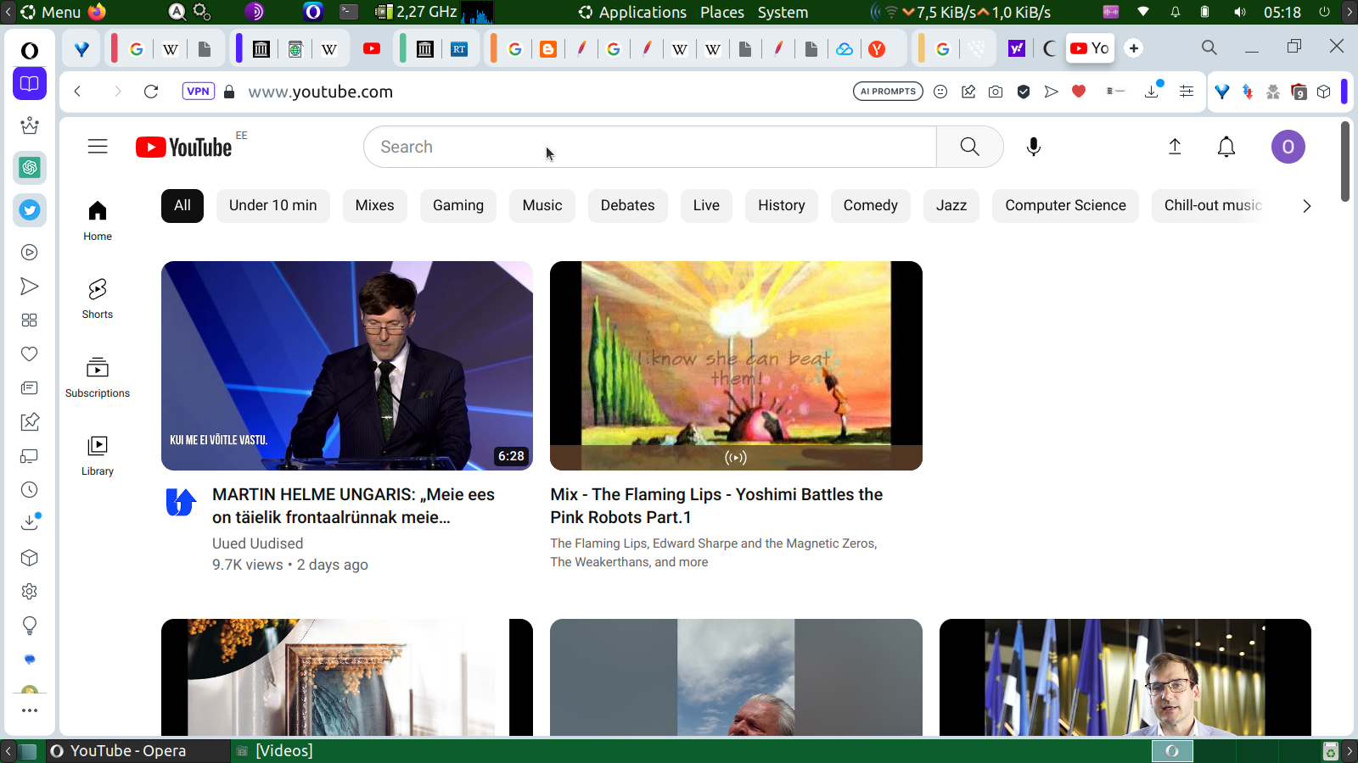Open YouTube notifications bell
1358x763 pixels.
tap(1226, 147)
